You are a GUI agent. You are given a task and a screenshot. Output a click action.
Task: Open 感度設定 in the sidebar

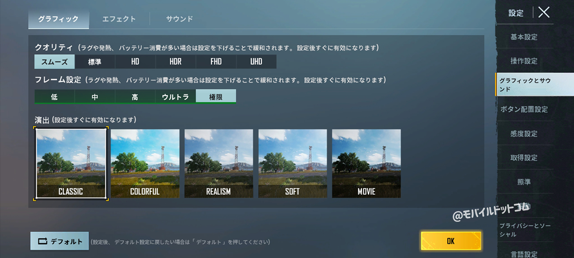pyautogui.click(x=524, y=134)
